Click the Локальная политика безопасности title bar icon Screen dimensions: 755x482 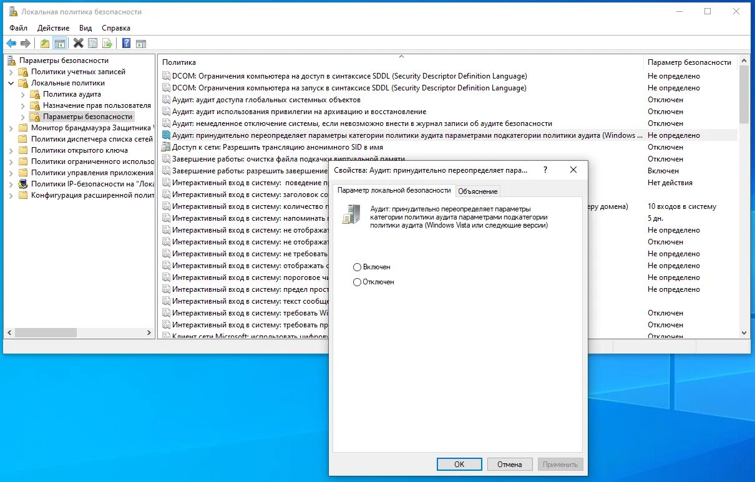pyautogui.click(x=12, y=12)
